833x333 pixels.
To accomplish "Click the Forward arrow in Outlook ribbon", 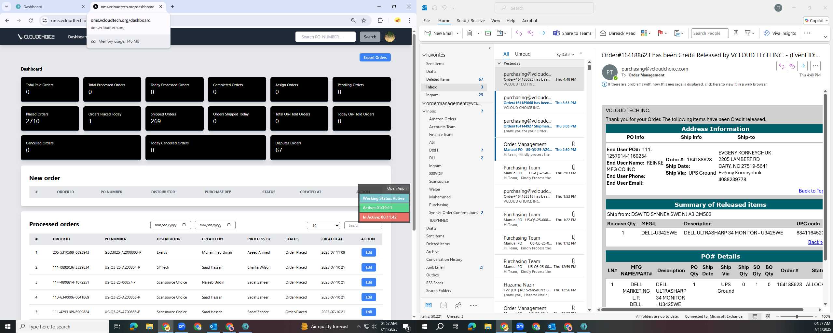I will (542, 33).
